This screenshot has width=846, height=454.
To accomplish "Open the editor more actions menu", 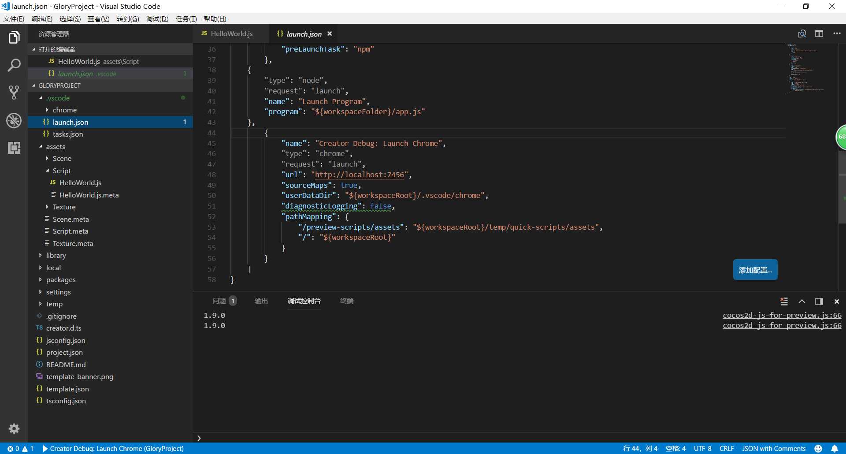I will tap(837, 33).
